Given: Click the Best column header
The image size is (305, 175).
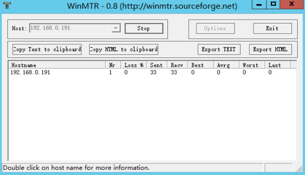Looking at the screenshot, I should click(x=201, y=65).
